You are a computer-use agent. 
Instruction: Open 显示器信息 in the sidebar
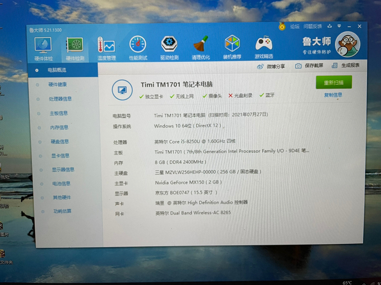click(x=63, y=169)
